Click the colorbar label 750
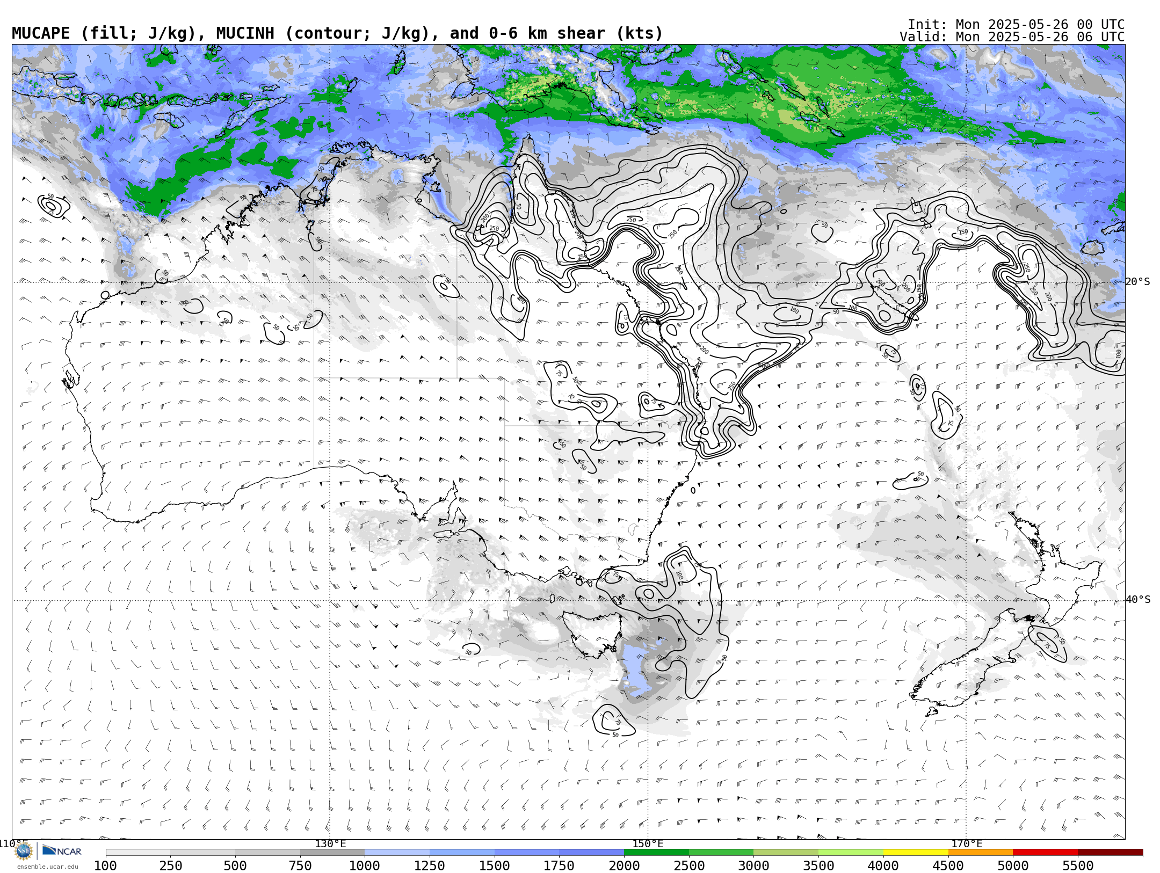The height and width of the screenshot is (873, 1160). [x=300, y=865]
